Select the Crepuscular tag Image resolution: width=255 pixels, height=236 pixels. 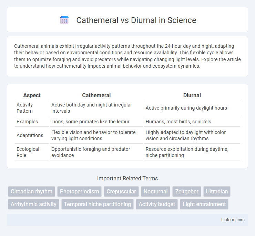coord(121,191)
